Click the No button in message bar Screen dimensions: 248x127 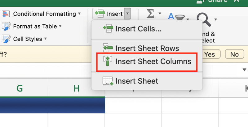234,54
